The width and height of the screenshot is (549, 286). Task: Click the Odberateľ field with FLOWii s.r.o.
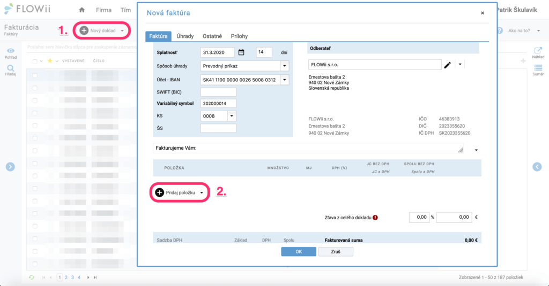pyautogui.click(x=375, y=65)
